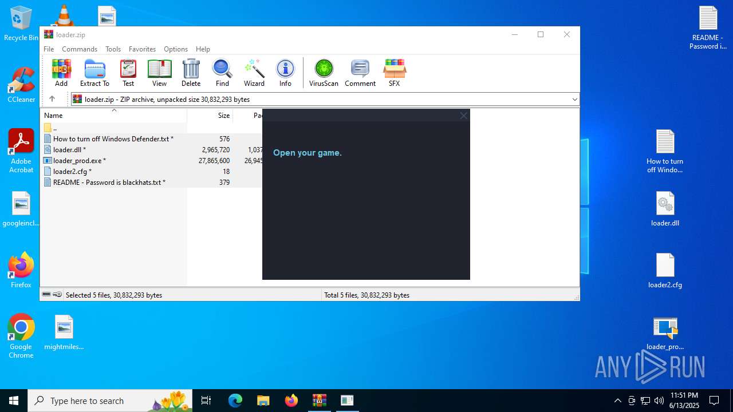Viewport: 733px width, 412px height.
Task: Open Google Chrome desktop shortcut
Action: pyautogui.click(x=21, y=336)
